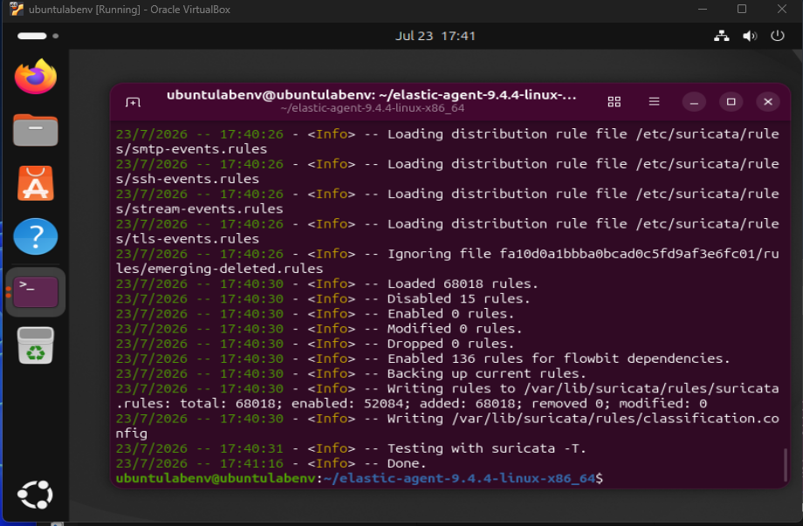Open Firefox from the Ubuntu dock

[35, 77]
